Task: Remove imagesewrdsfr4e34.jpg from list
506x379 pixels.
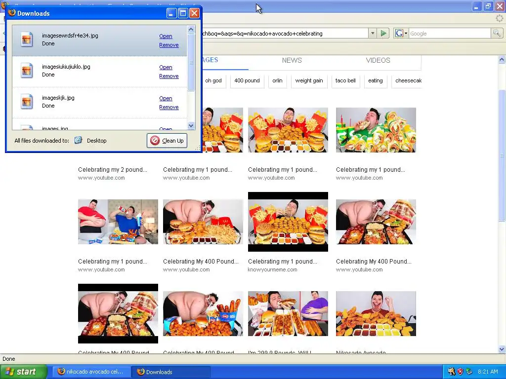Action: click(x=169, y=45)
